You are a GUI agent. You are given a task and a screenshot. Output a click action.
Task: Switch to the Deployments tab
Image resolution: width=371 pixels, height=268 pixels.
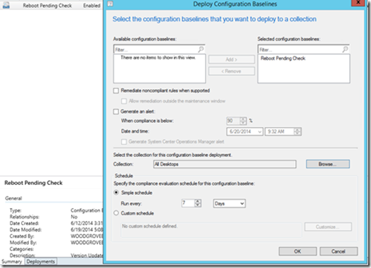coord(41,262)
